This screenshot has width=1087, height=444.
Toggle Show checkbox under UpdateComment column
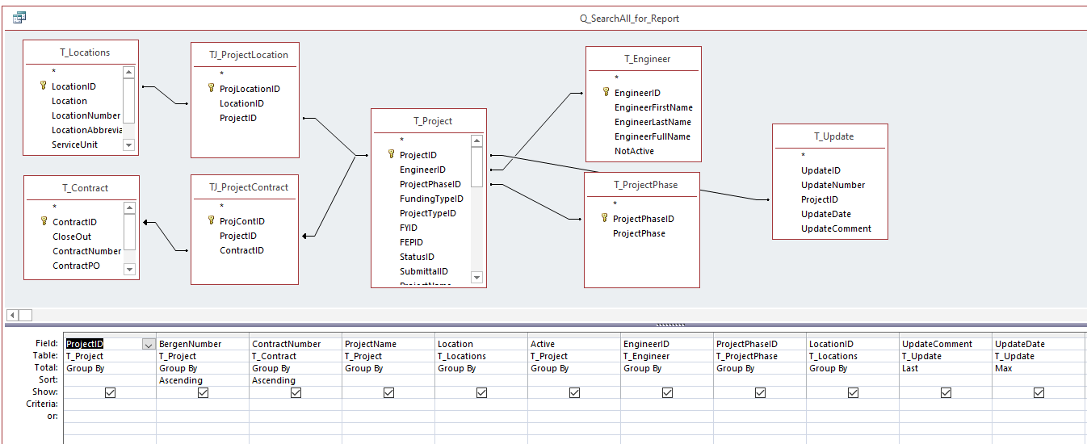(946, 392)
